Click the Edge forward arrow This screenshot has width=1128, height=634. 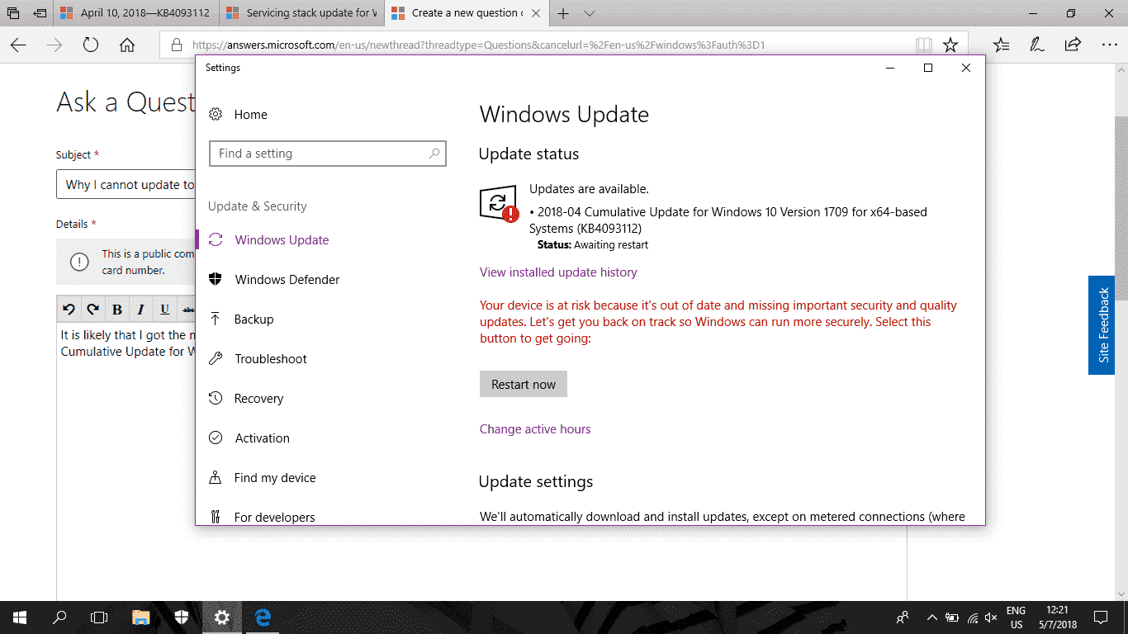click(x=55, y=45)
